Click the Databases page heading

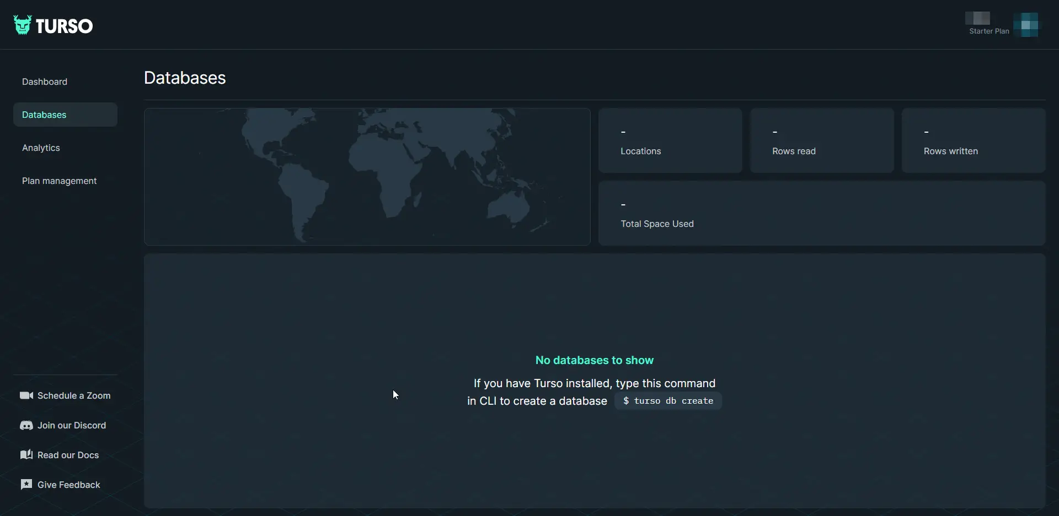pos(185,78)
